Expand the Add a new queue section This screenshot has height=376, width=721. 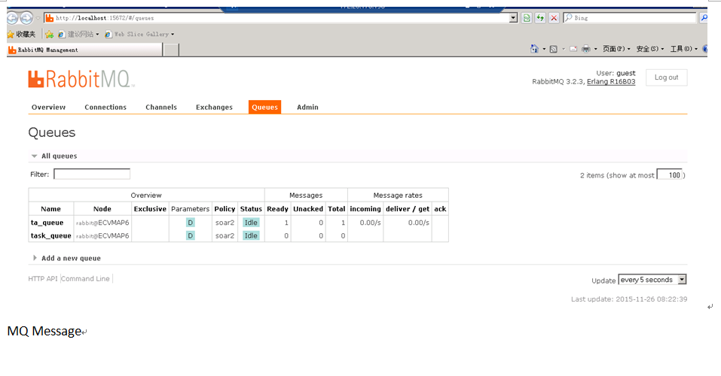click(x=66, y=258)
